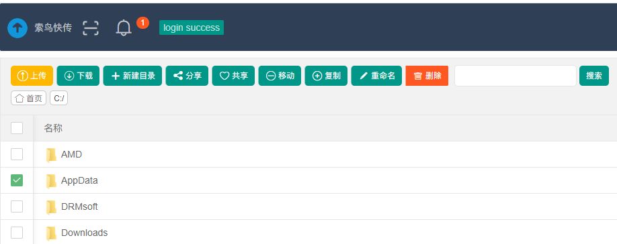
Task: Click the AMD folder icon
Action: (x=51, y=155)
